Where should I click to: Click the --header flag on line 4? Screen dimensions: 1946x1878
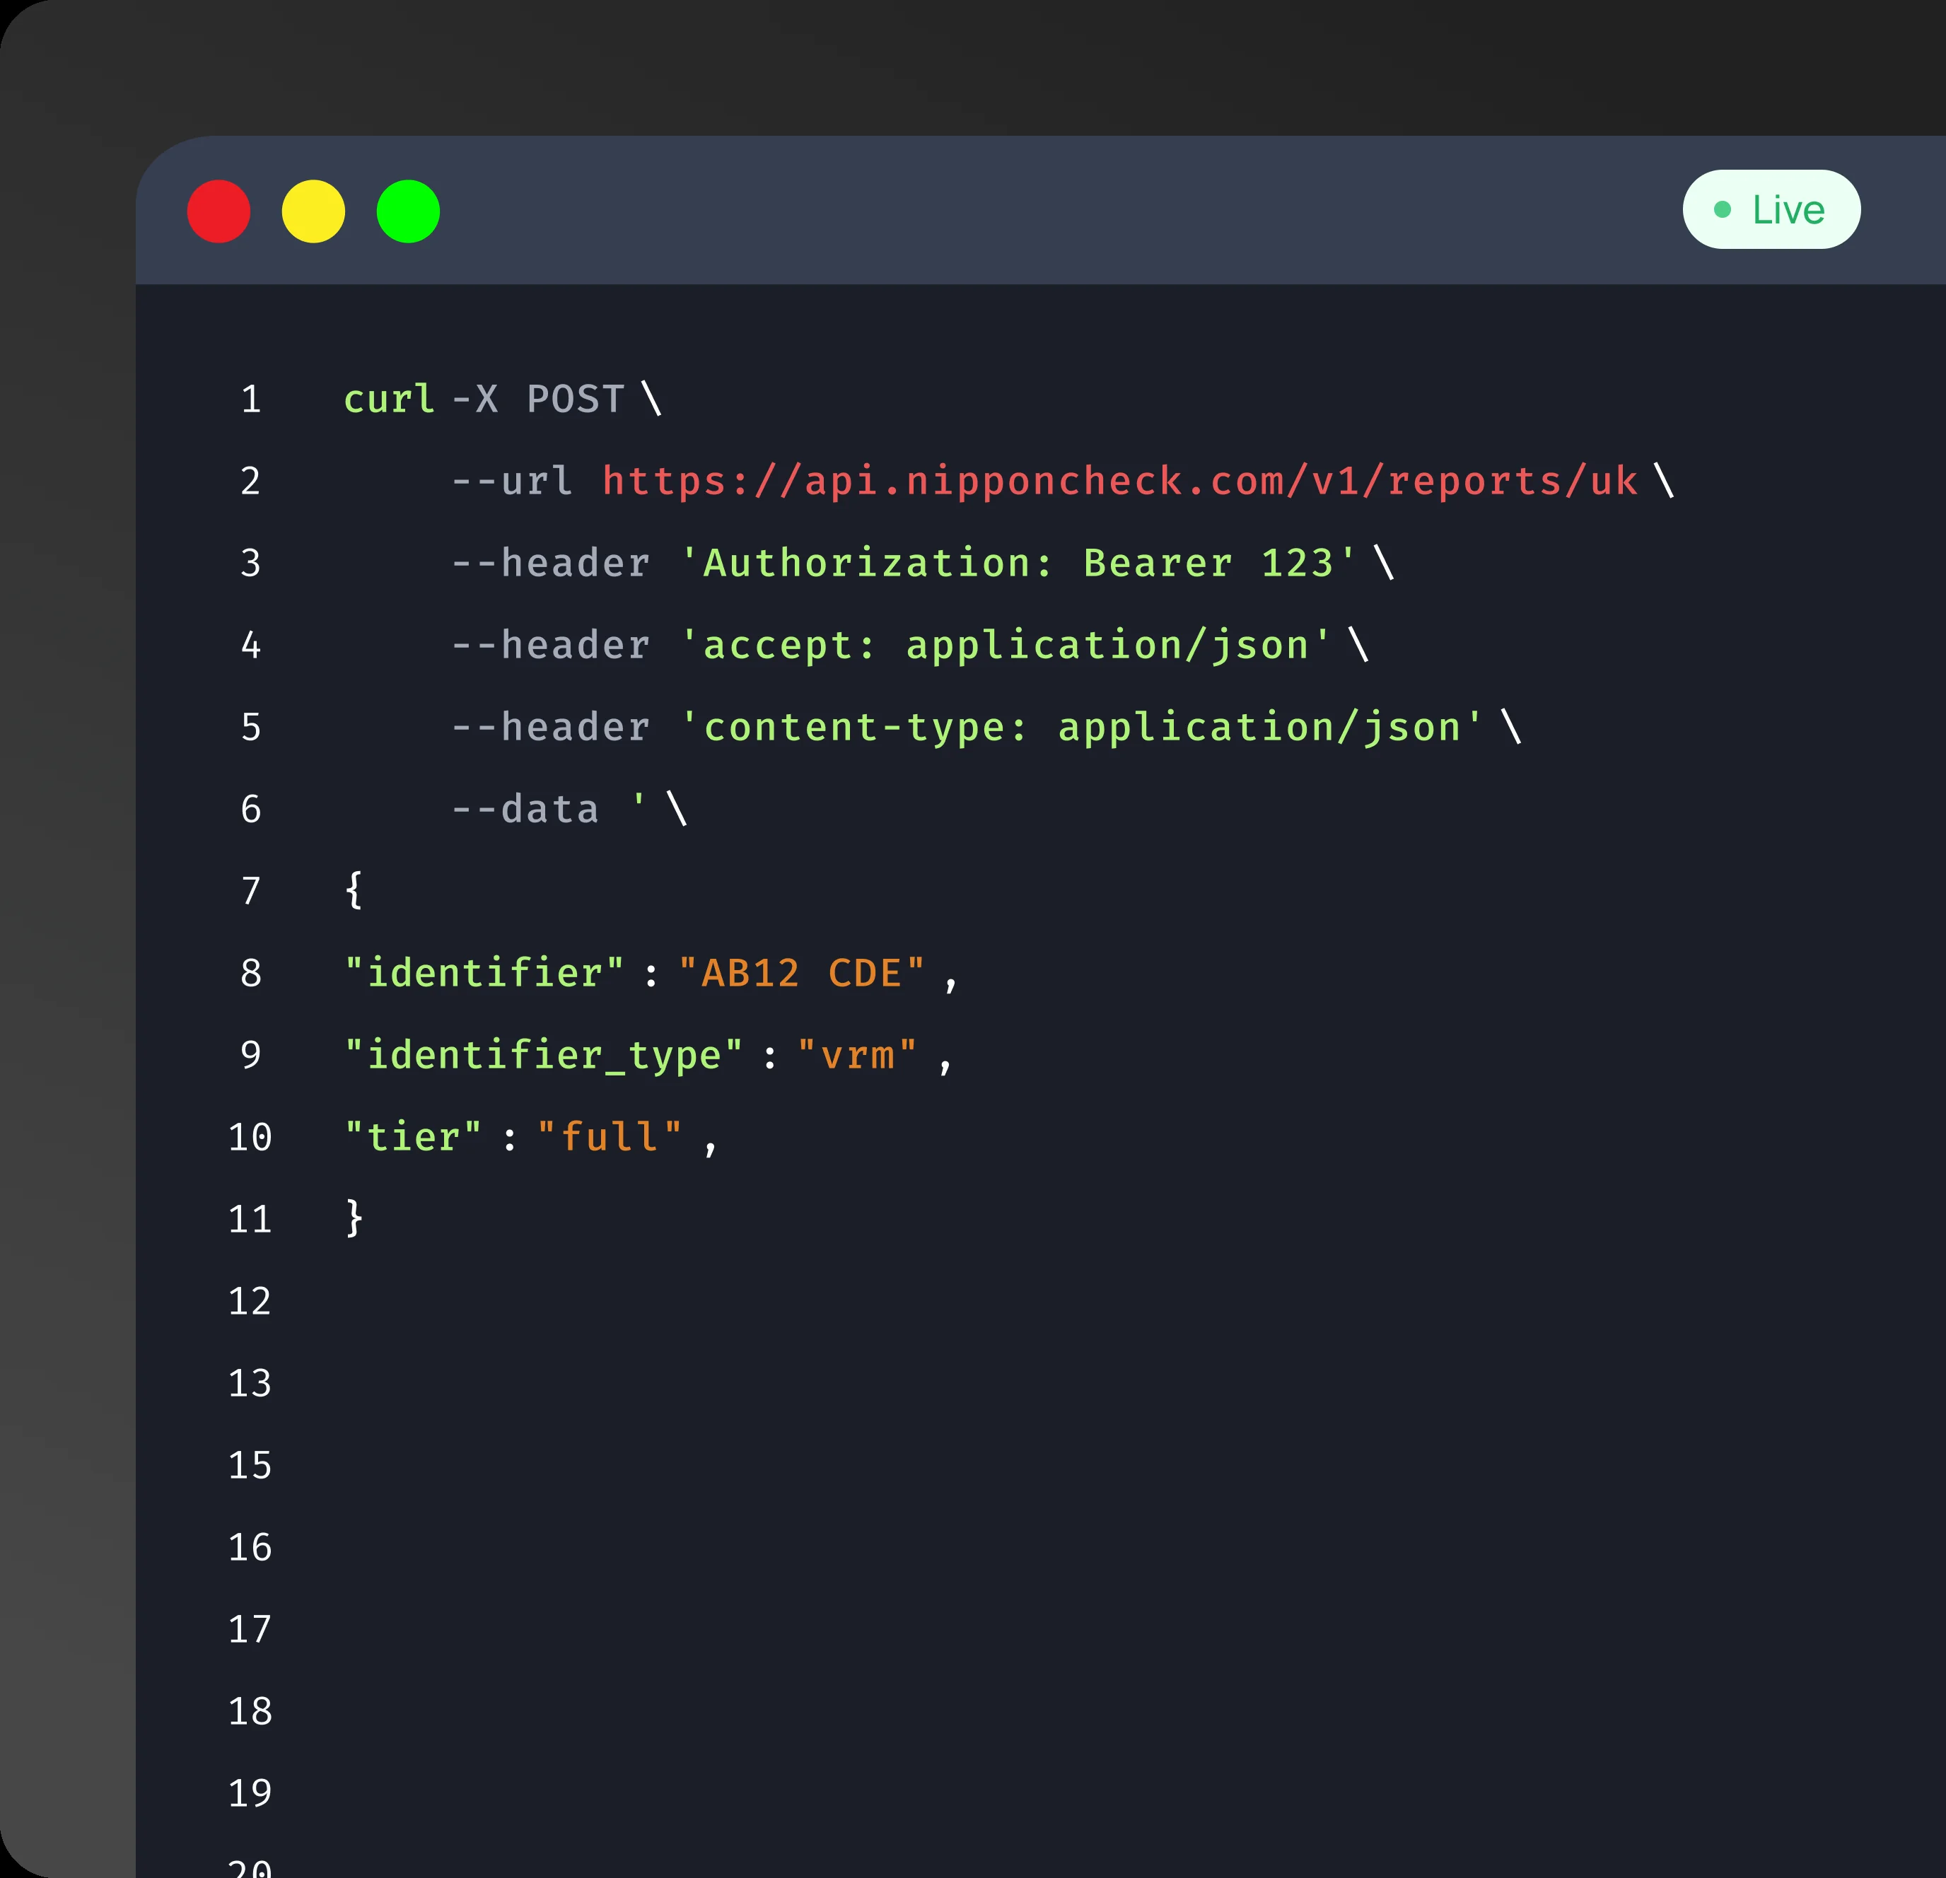(551, 645)
